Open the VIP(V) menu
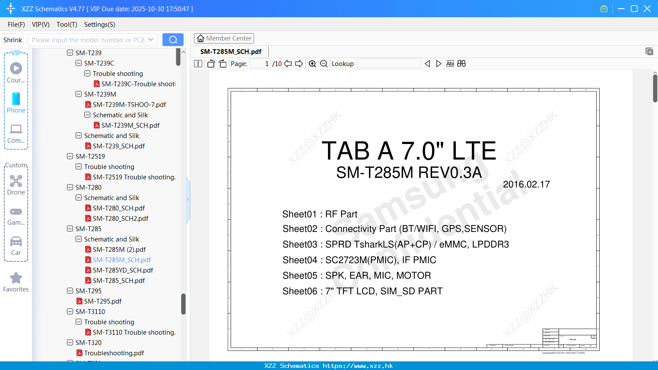This screenshot has width=658, height=370. click(41, 25)
